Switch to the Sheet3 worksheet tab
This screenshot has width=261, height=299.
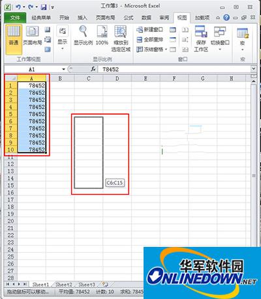coord(87,284)
